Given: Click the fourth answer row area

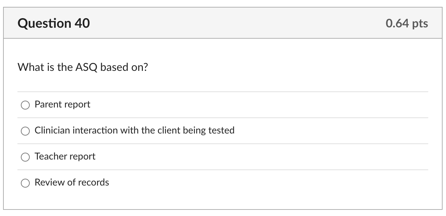Looking at the screenshot, I should [x=222, y=182].
